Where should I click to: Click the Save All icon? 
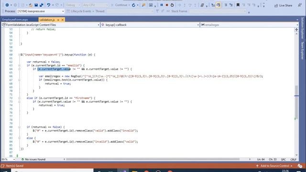(42, 5)
